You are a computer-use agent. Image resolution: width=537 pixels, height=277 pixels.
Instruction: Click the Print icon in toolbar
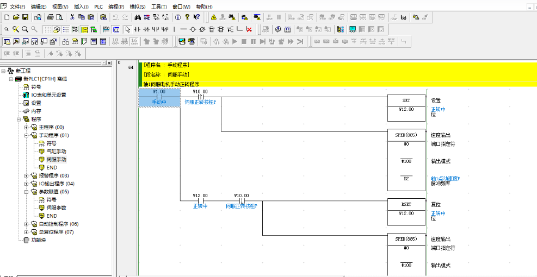[50, 17]
